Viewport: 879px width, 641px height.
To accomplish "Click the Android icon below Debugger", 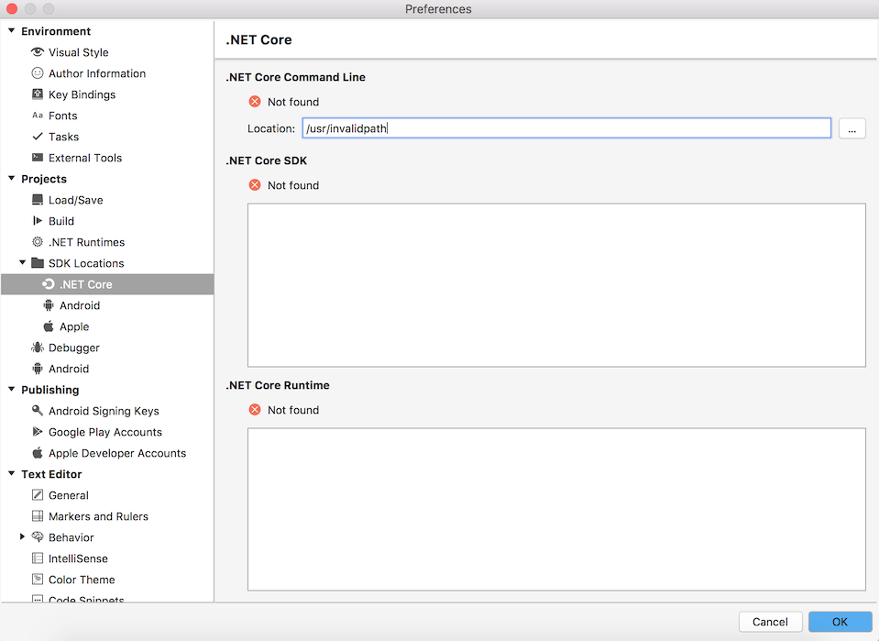I will tap(38, 369).
